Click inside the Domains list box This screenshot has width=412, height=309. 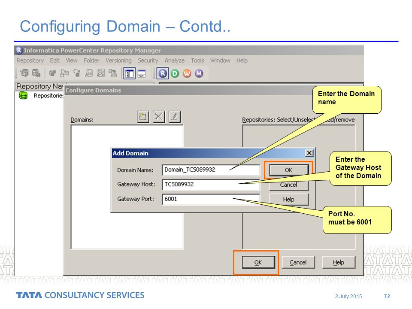click(x=127, y=187)
